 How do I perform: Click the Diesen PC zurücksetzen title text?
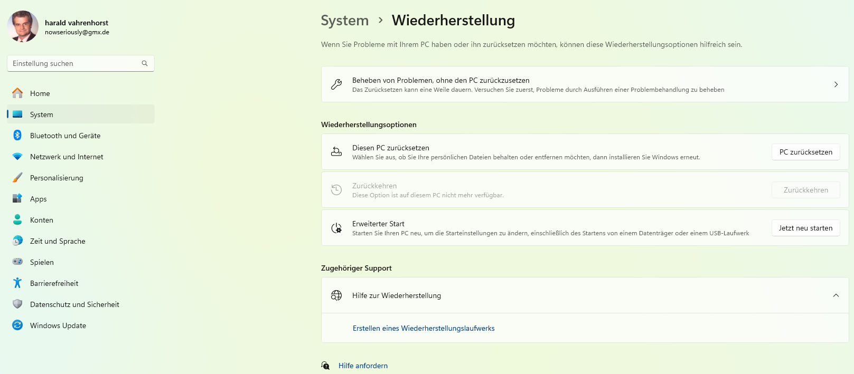pyautogui.click(x=391, y=148)
